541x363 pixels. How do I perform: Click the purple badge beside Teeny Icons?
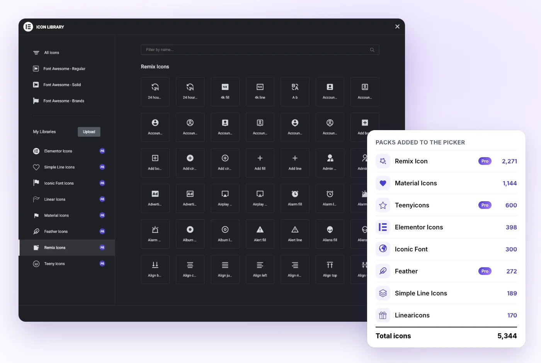pyautogui.click(x=102, y=263)
